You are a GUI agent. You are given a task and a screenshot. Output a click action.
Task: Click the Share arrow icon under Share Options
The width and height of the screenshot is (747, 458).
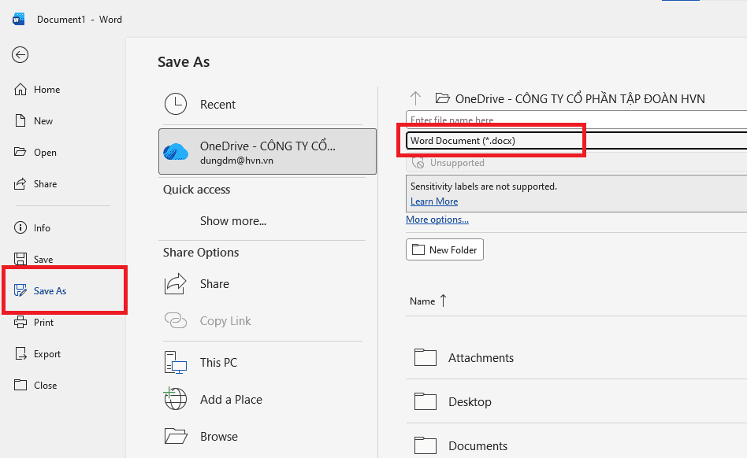175,284
